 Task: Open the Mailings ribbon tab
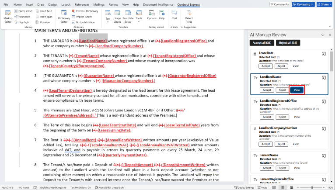[x=99, y=4]
